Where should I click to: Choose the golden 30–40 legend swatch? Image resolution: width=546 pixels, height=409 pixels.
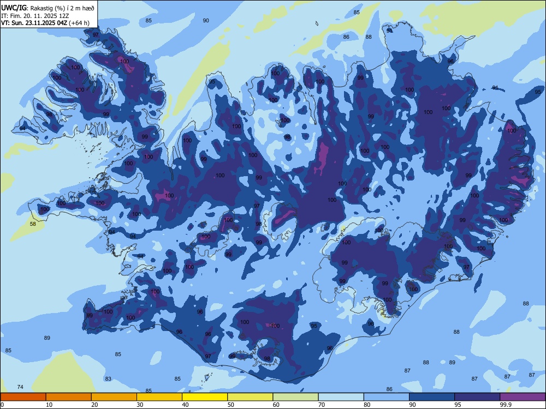pos(159,397)
